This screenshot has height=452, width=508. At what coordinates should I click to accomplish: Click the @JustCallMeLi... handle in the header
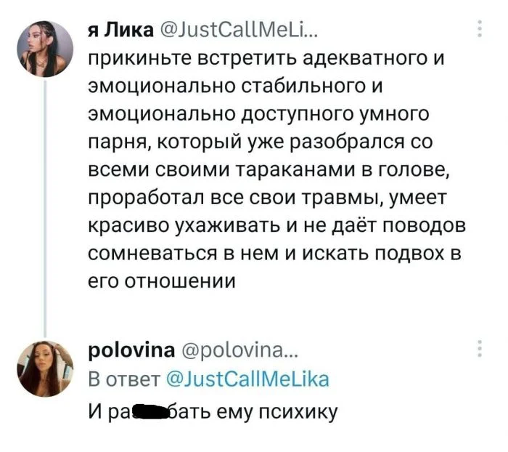(235, 28)
